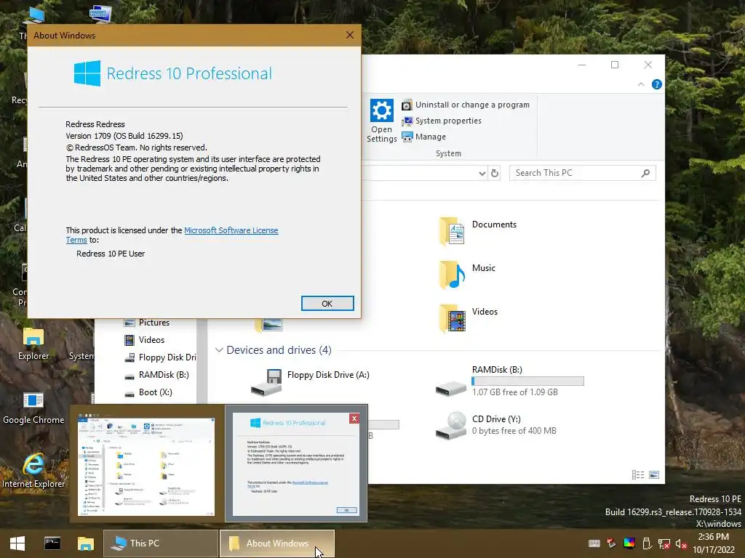745x558 pixels.
Task: Click the "0 bytes free of 400 MB" text
Action: [x=514, y=431]
